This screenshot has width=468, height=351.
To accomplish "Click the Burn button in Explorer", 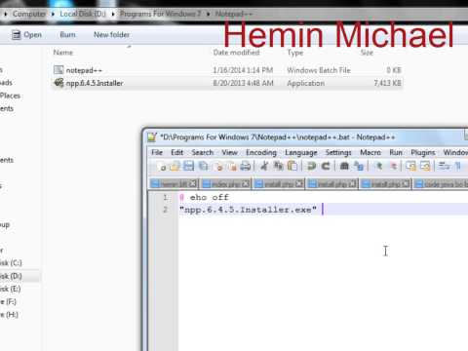I will click(67, 35).
